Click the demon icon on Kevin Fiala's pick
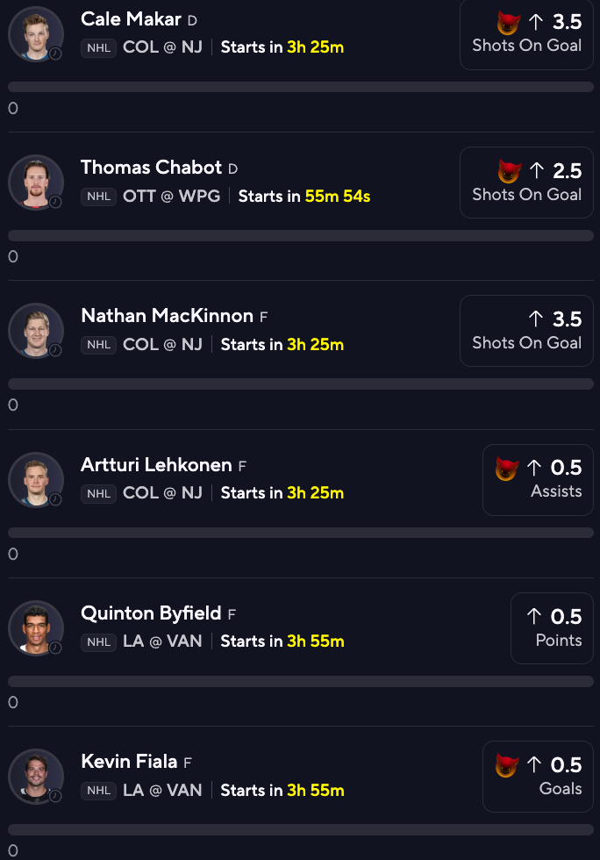Image resolution: width=600 pixels, height=860 pixels. pyautogui.click(x=507, y=765)
